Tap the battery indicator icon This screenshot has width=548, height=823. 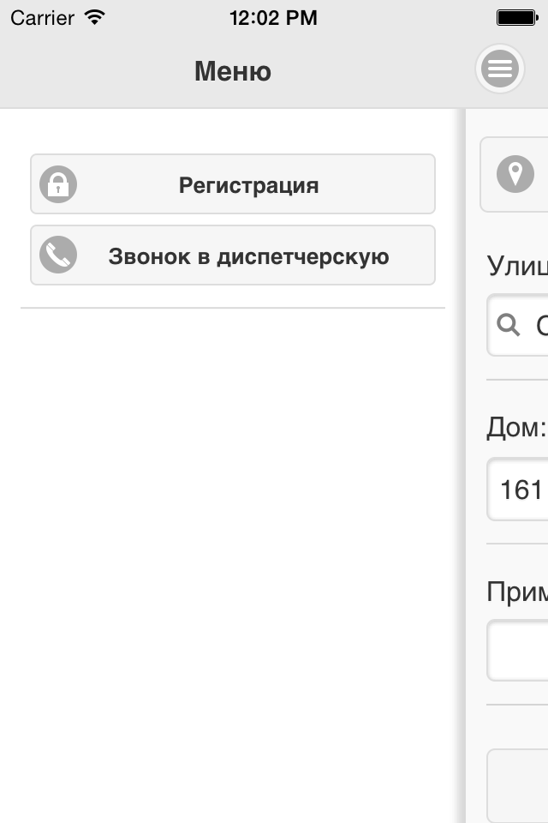point(517,18)
